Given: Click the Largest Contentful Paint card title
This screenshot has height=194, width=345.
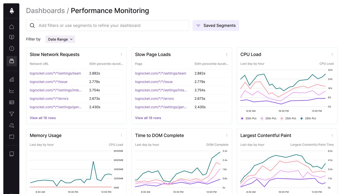Looking at the screenshot, I should click(x=266, y=135).
